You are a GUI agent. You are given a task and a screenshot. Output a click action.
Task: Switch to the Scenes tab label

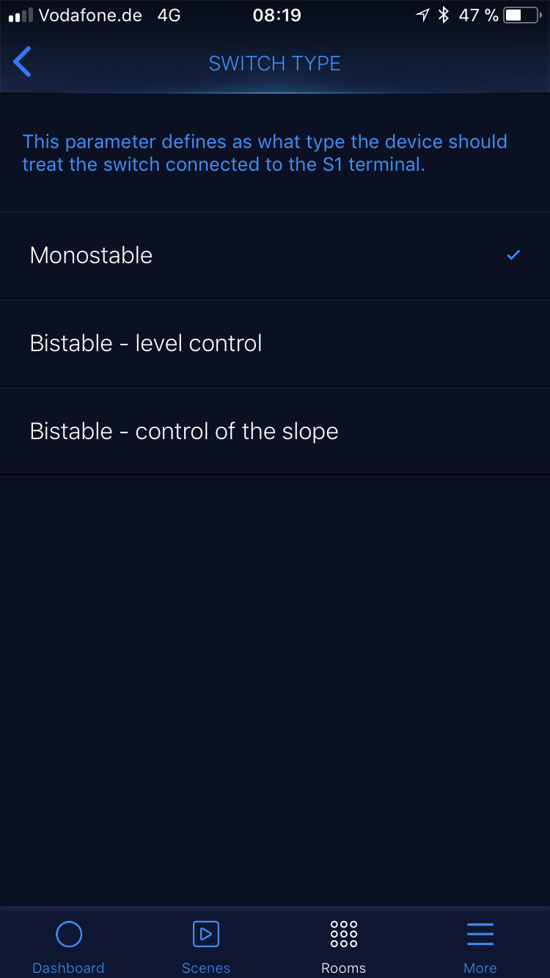pyautogui.click(x=206, y=968)
